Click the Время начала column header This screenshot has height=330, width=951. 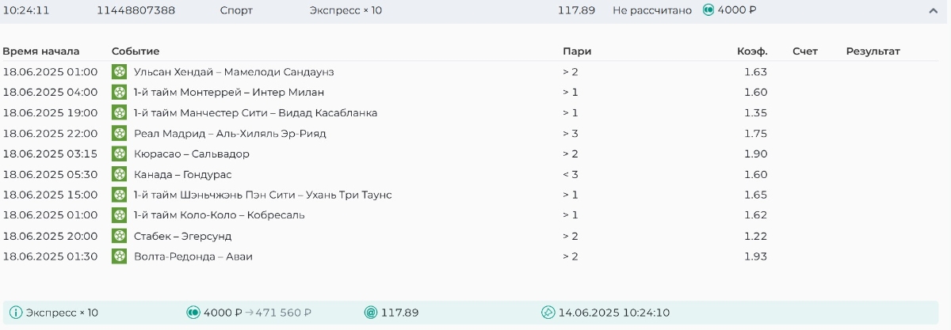tap(41, 51)
